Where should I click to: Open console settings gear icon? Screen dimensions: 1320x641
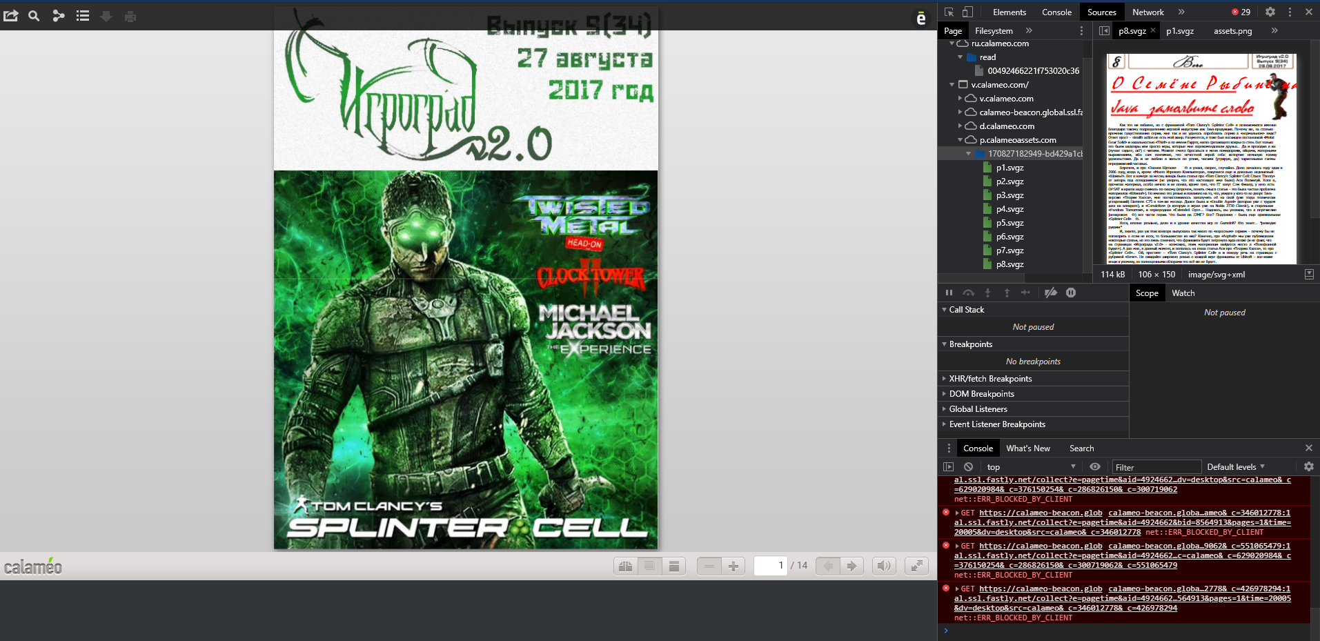coord(1309,467)
